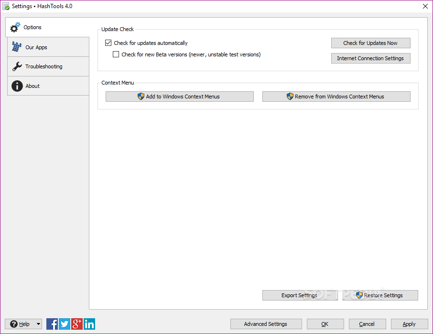
Task: Open the Facebook page icon
Action: tap(52, 324)
